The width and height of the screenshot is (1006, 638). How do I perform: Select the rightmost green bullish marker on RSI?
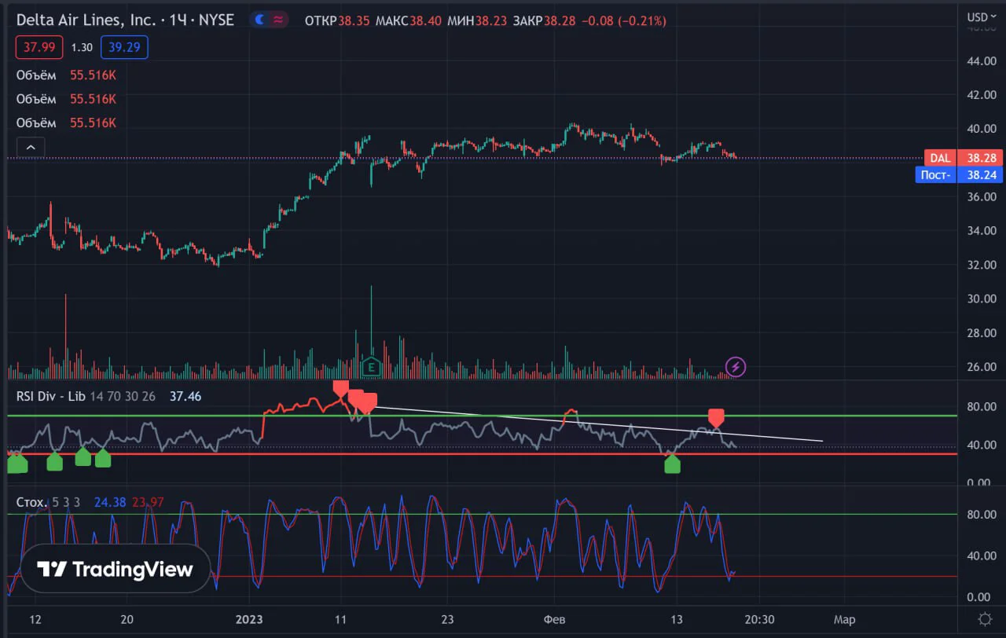pyautogui.click(x=672, y=464)
